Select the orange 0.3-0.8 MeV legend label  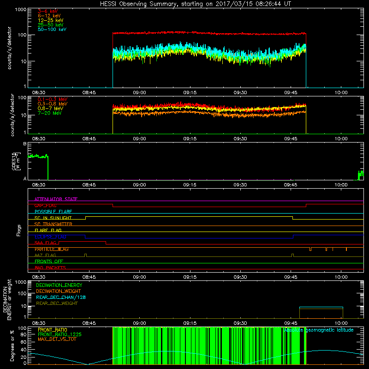pyautogui.click(x=53, y=104)
